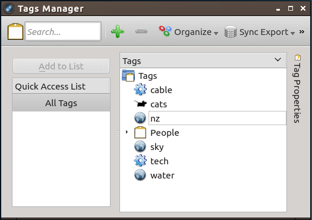
Task: Click inside the Search tags field
Action: [63, 31]
